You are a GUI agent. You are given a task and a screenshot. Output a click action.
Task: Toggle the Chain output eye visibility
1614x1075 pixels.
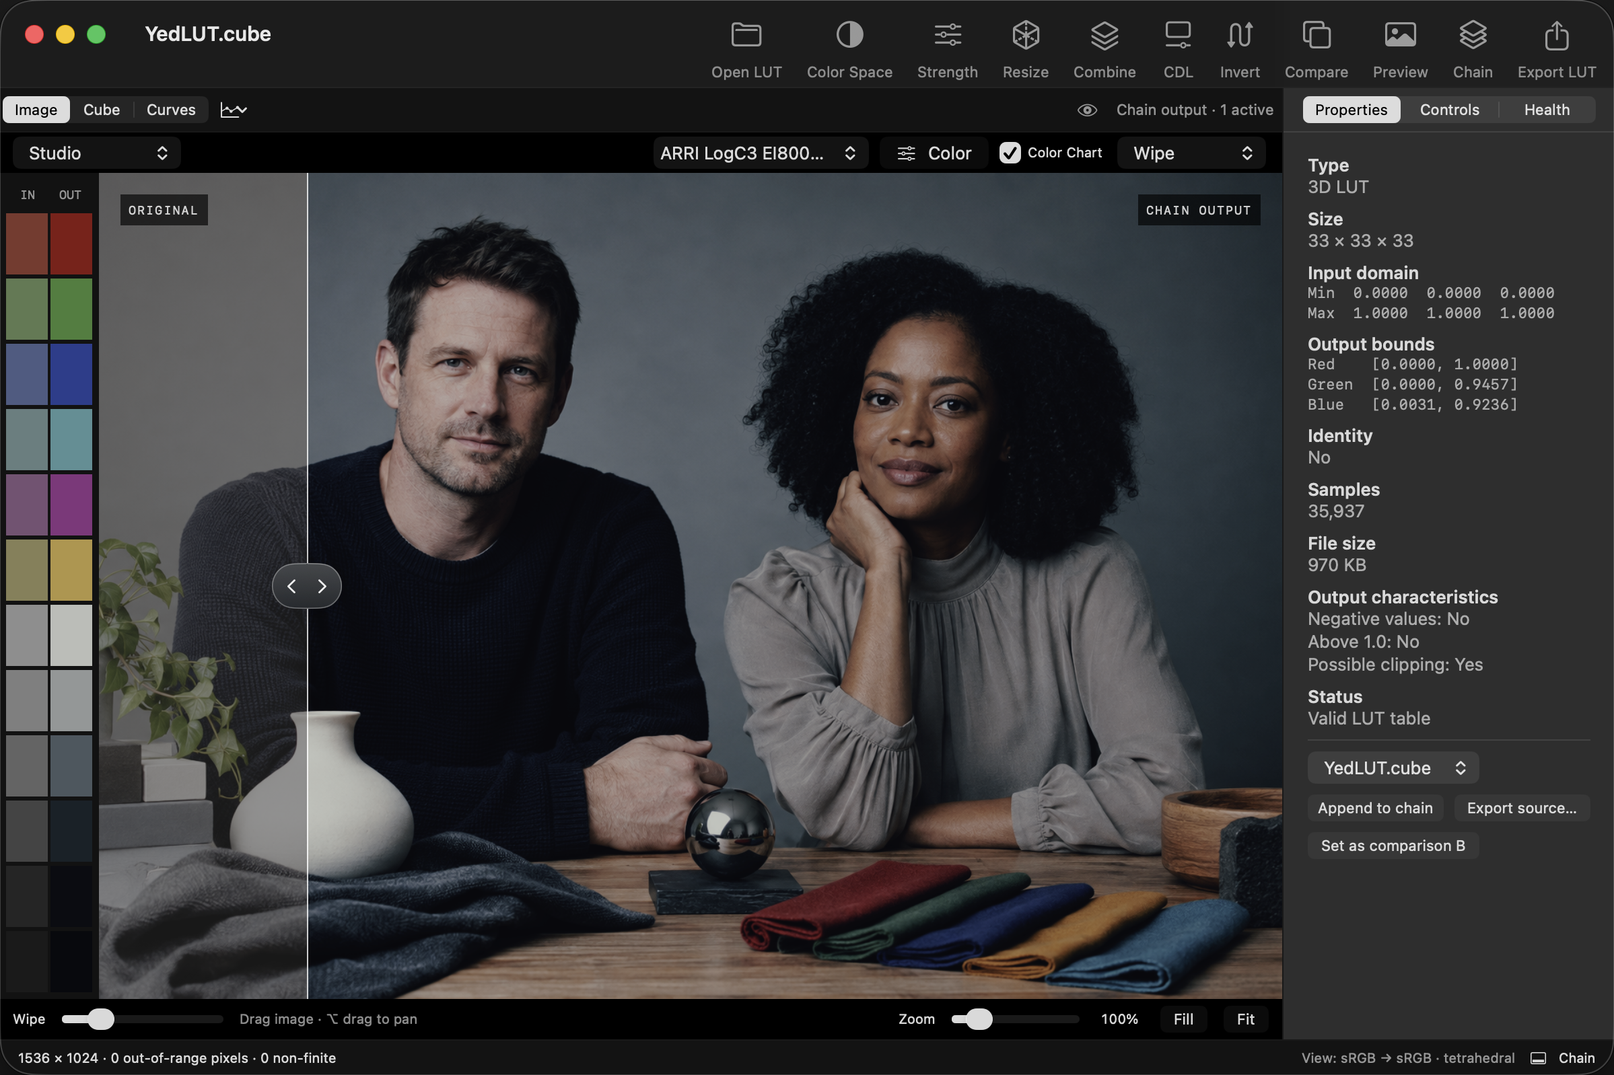tap(1086, 110)
